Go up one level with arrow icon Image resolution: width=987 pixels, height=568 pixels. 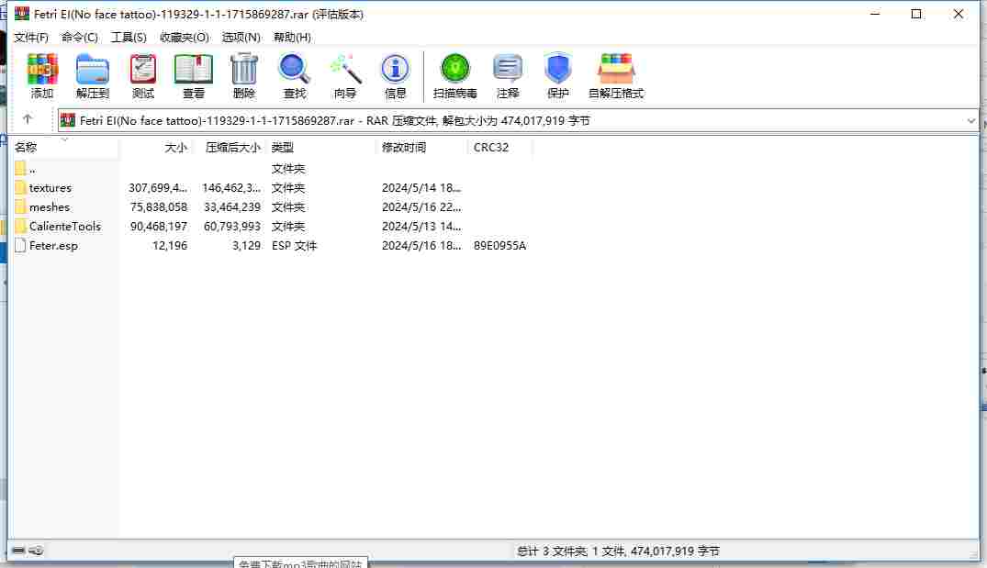[x=27, y=119]
